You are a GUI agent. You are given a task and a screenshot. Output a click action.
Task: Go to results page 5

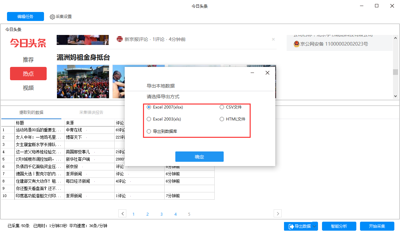(x=189, y=214)
